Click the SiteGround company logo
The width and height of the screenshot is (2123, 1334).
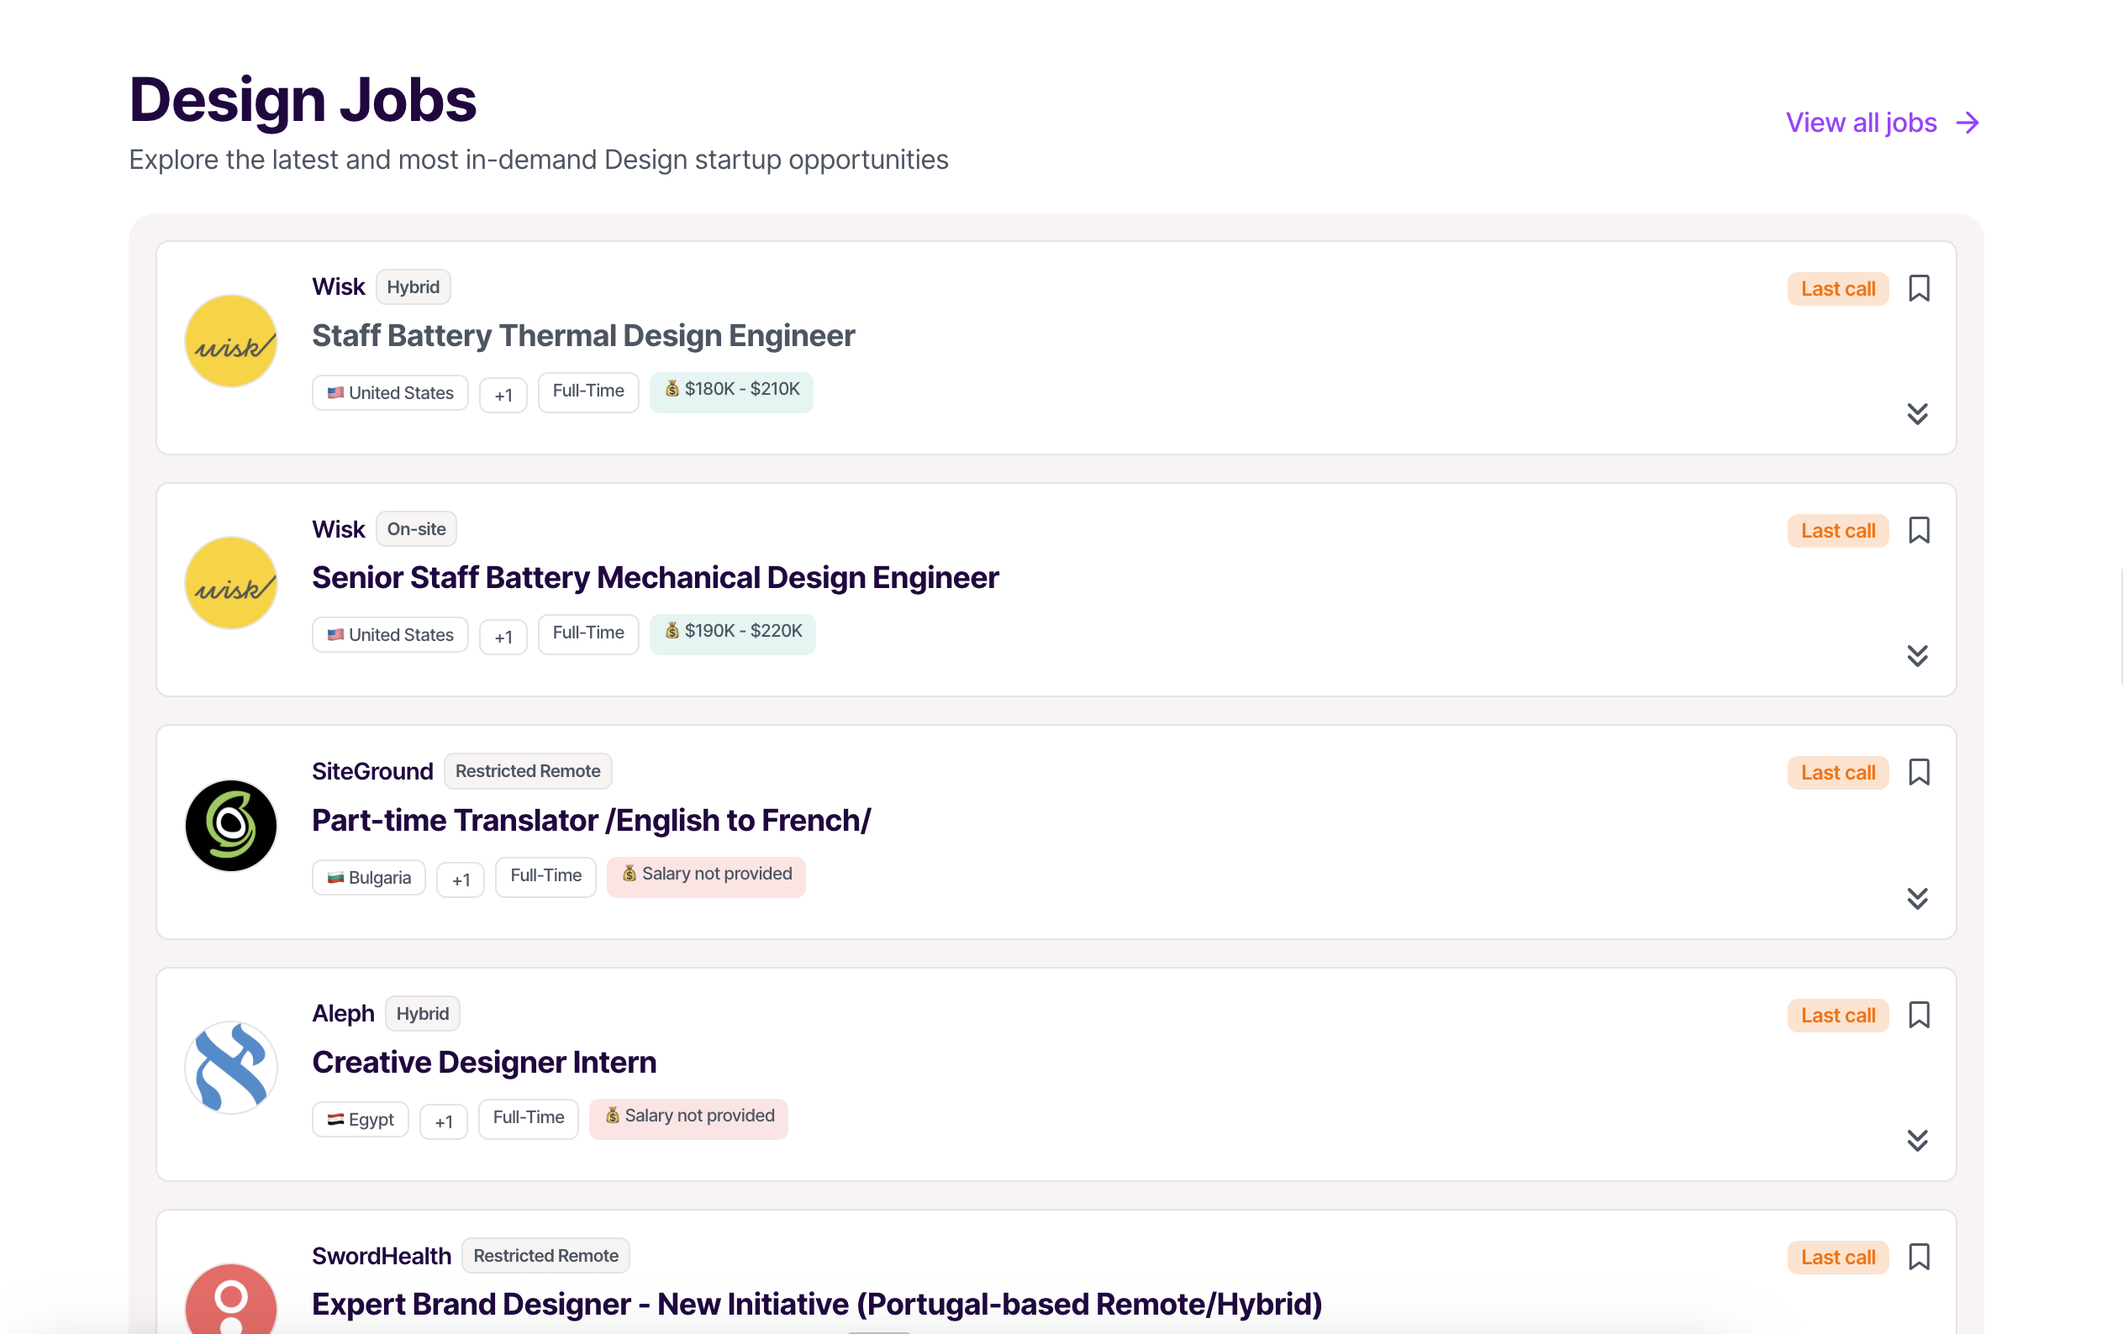click(230, 826)
